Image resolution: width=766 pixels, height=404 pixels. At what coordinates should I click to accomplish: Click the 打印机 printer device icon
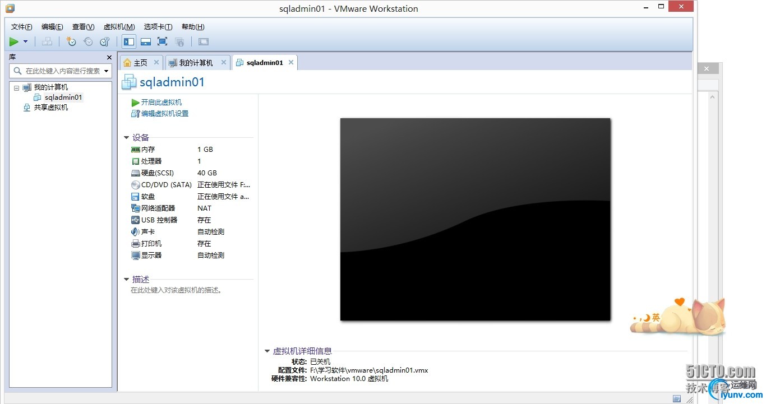(x=135, y=244)
